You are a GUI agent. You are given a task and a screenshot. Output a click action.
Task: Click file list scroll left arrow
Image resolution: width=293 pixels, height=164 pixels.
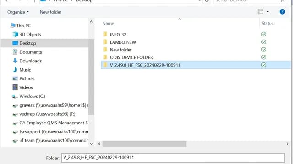tap(99, 144)
